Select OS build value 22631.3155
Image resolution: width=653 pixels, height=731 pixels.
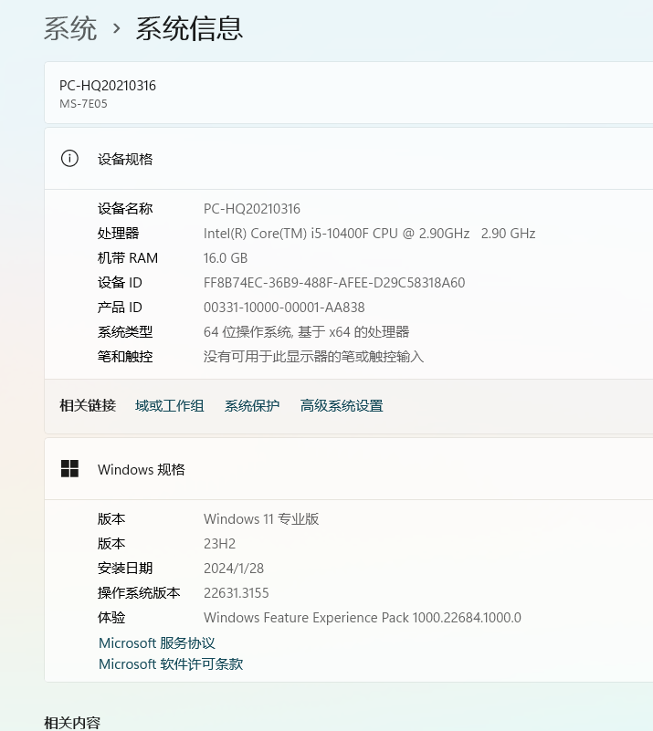click(x=237, y=593)
